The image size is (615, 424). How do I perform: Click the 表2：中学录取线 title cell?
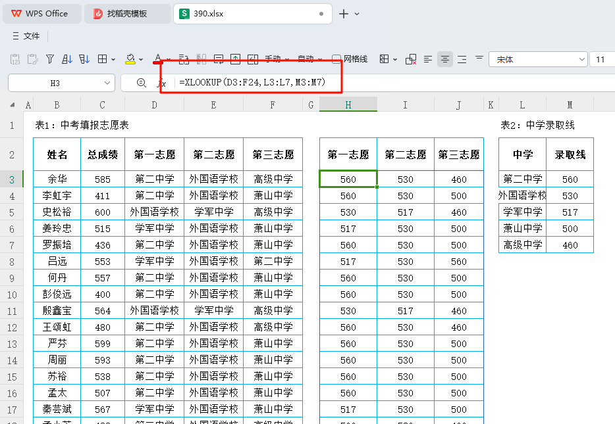[x=537, y=126]
